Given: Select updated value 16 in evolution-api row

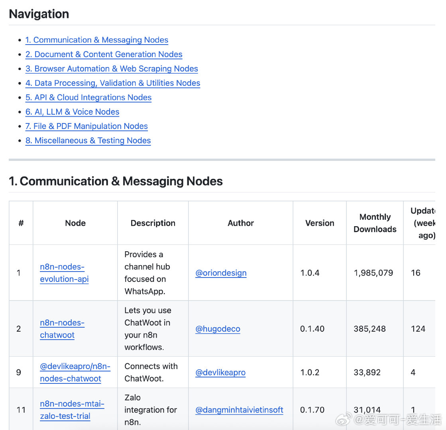Looking at the screenshot, I should point(416,273).
